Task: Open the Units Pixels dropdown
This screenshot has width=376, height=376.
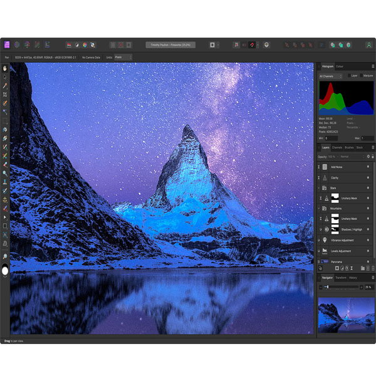Action: [x=122, y=57]
